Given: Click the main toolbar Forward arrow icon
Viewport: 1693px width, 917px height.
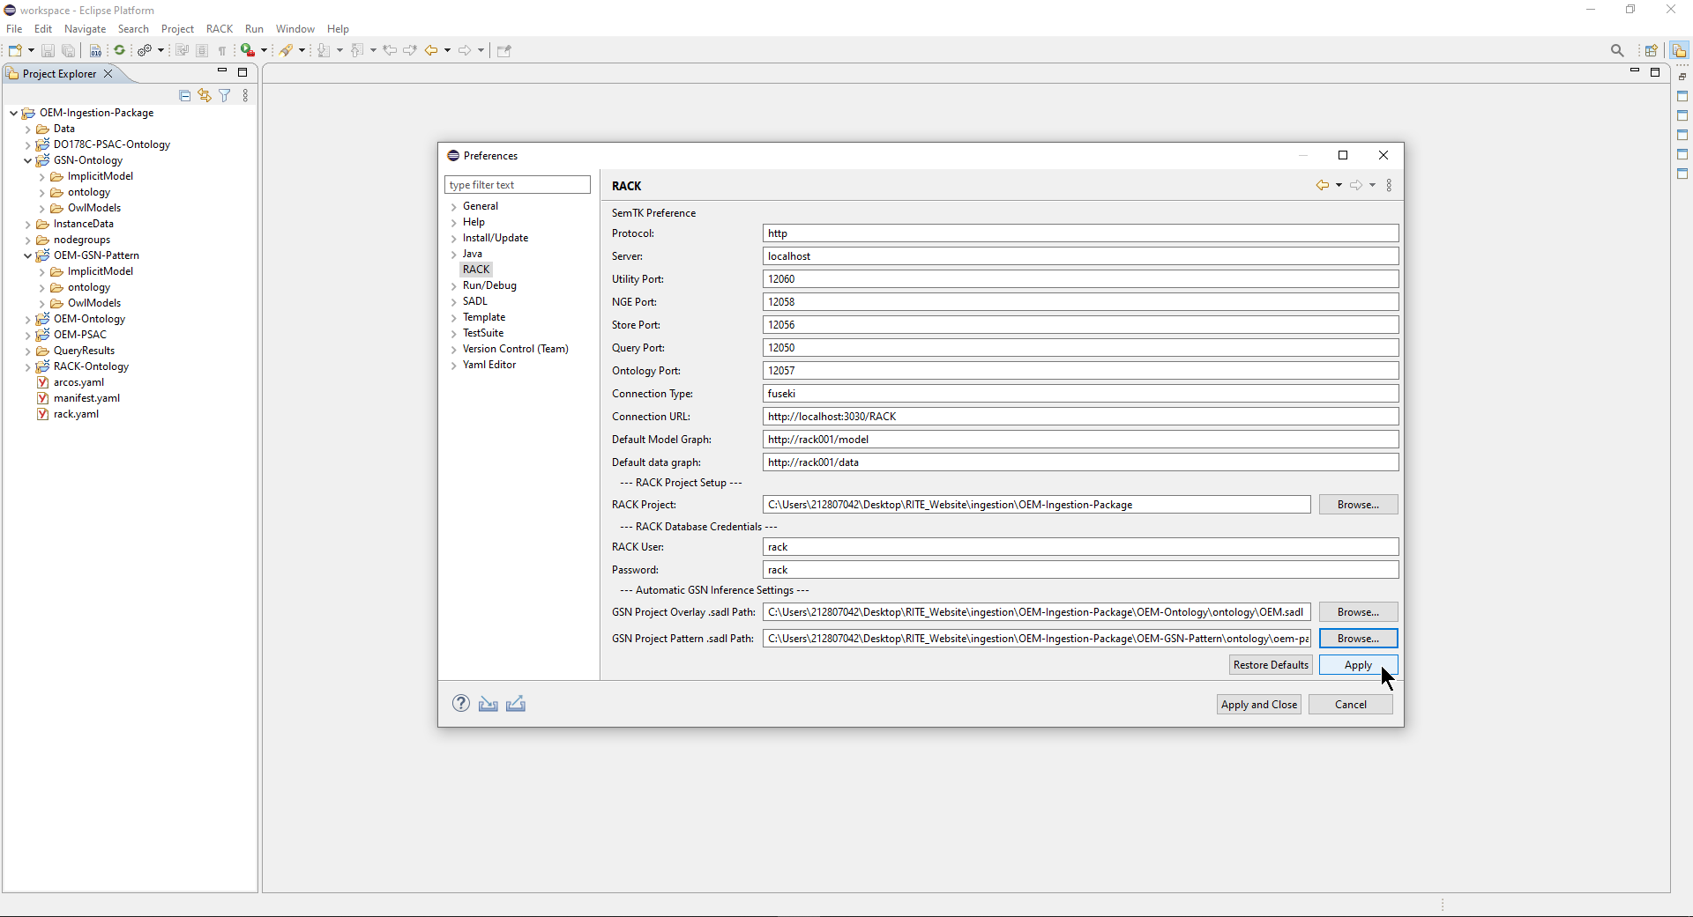Looking at the screenshot, I should click(465, 50).
